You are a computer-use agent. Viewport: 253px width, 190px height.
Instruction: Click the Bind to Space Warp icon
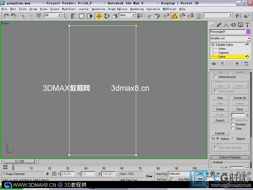pos(39,16)
